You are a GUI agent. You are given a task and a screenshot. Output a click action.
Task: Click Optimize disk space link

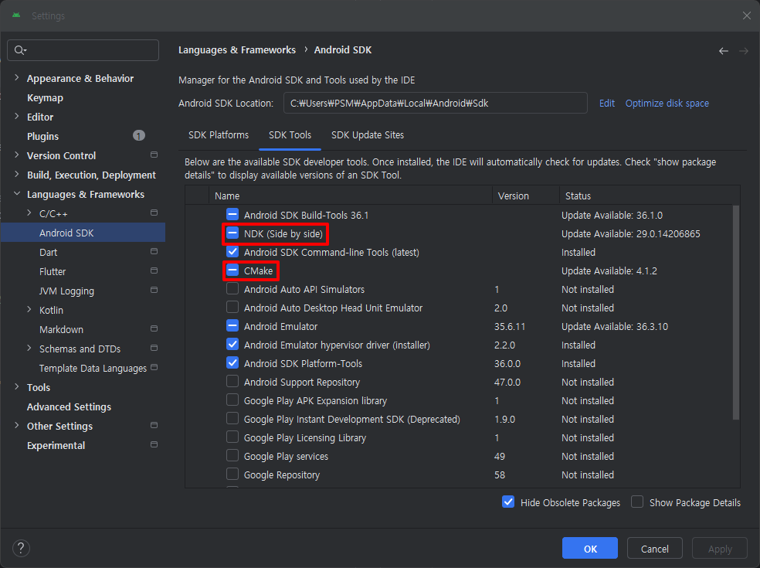pyautogui.click(x=667, y=104)
